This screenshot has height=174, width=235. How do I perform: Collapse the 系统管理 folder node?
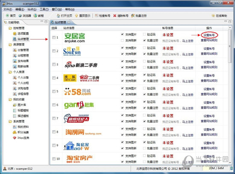coord(10,121)
